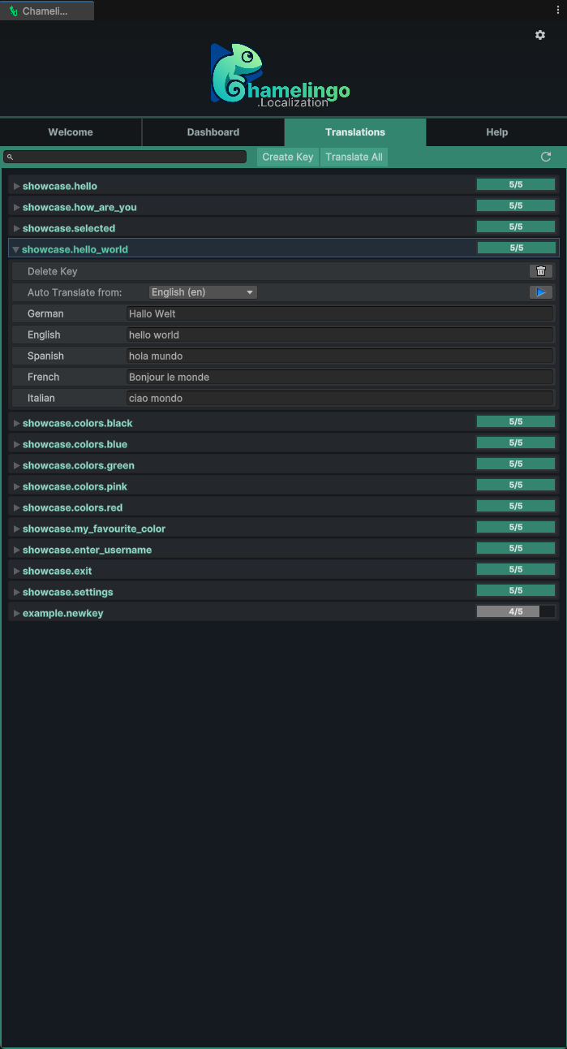This screenshot has height=1049, width=567.
Task: Open settings via the gear icon
Action: (x=540, y=35)
